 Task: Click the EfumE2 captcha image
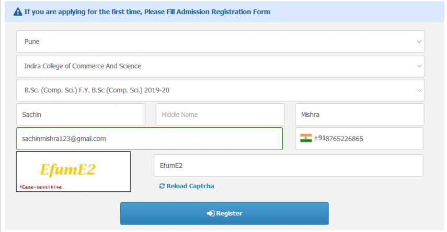[73, 172]
